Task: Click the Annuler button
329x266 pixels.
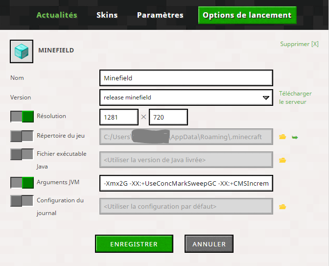Action: pyautogui.click(x=209, y=244)
